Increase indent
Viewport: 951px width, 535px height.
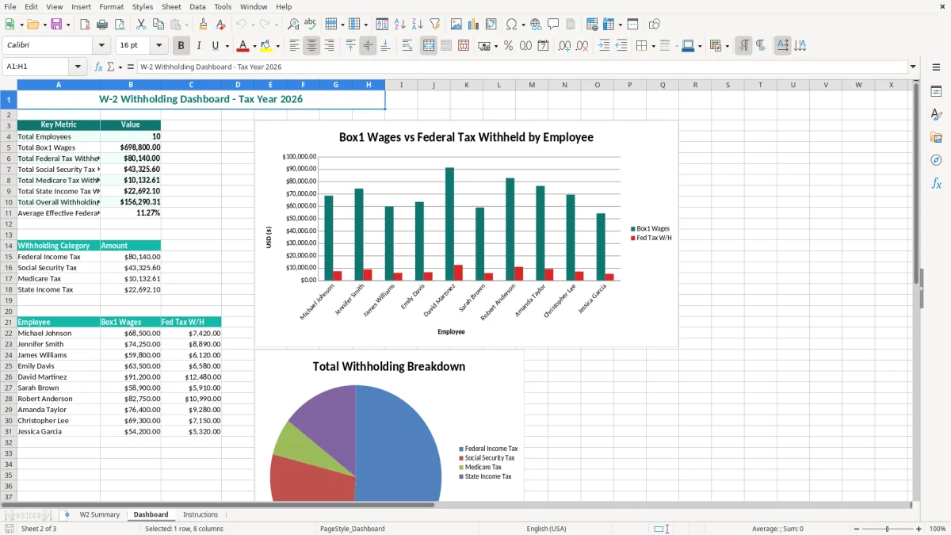point(603,46)
